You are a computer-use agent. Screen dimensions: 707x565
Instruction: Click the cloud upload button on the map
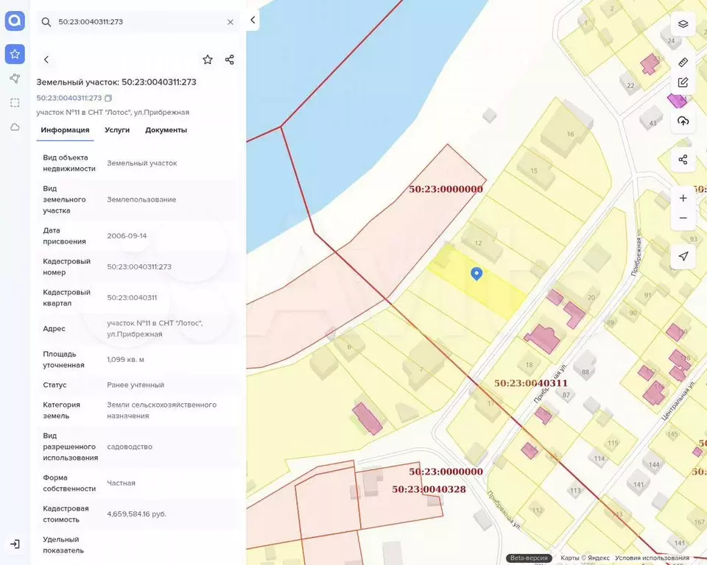click(x=683, y=121)
